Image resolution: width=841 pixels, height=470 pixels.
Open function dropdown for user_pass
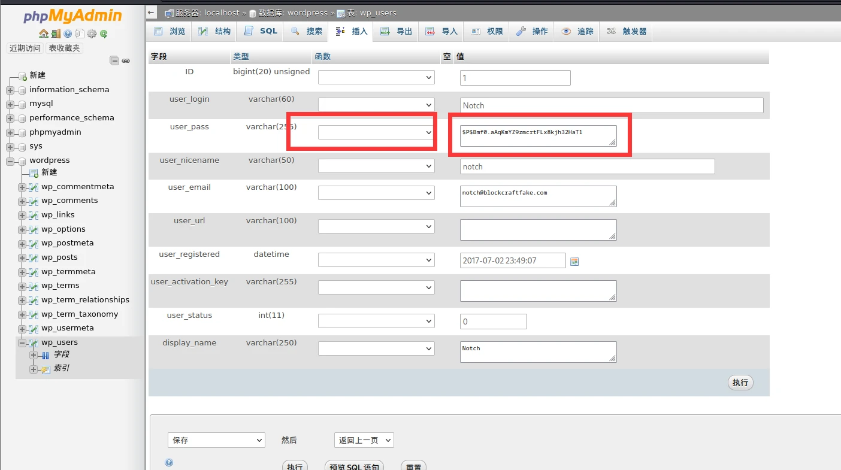[x=376, y=132]
